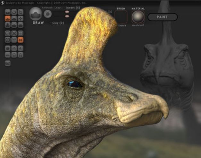Select the Pinch brush tool
The image size is (201, 158).
pyautogui.click(x=14, y=25)
